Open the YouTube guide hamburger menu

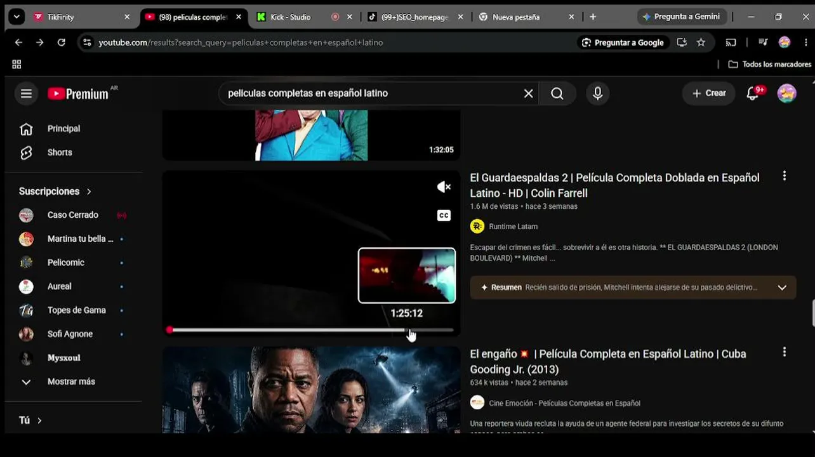click(x=26, y=93)
